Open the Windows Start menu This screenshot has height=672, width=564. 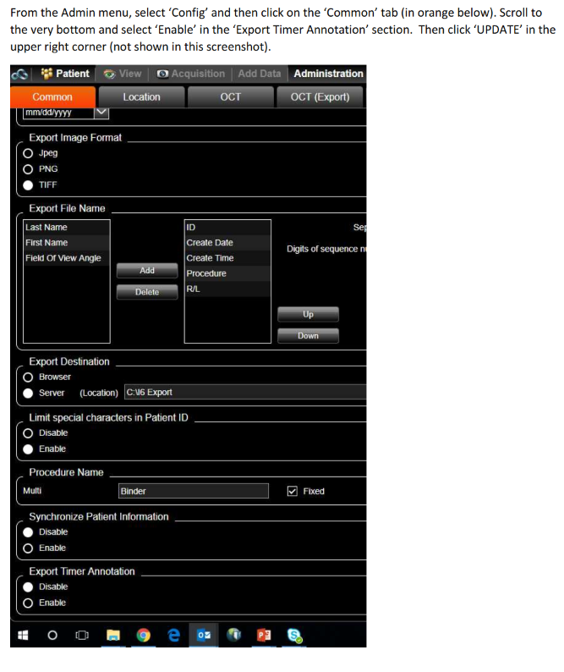click(x=23, y=635)
